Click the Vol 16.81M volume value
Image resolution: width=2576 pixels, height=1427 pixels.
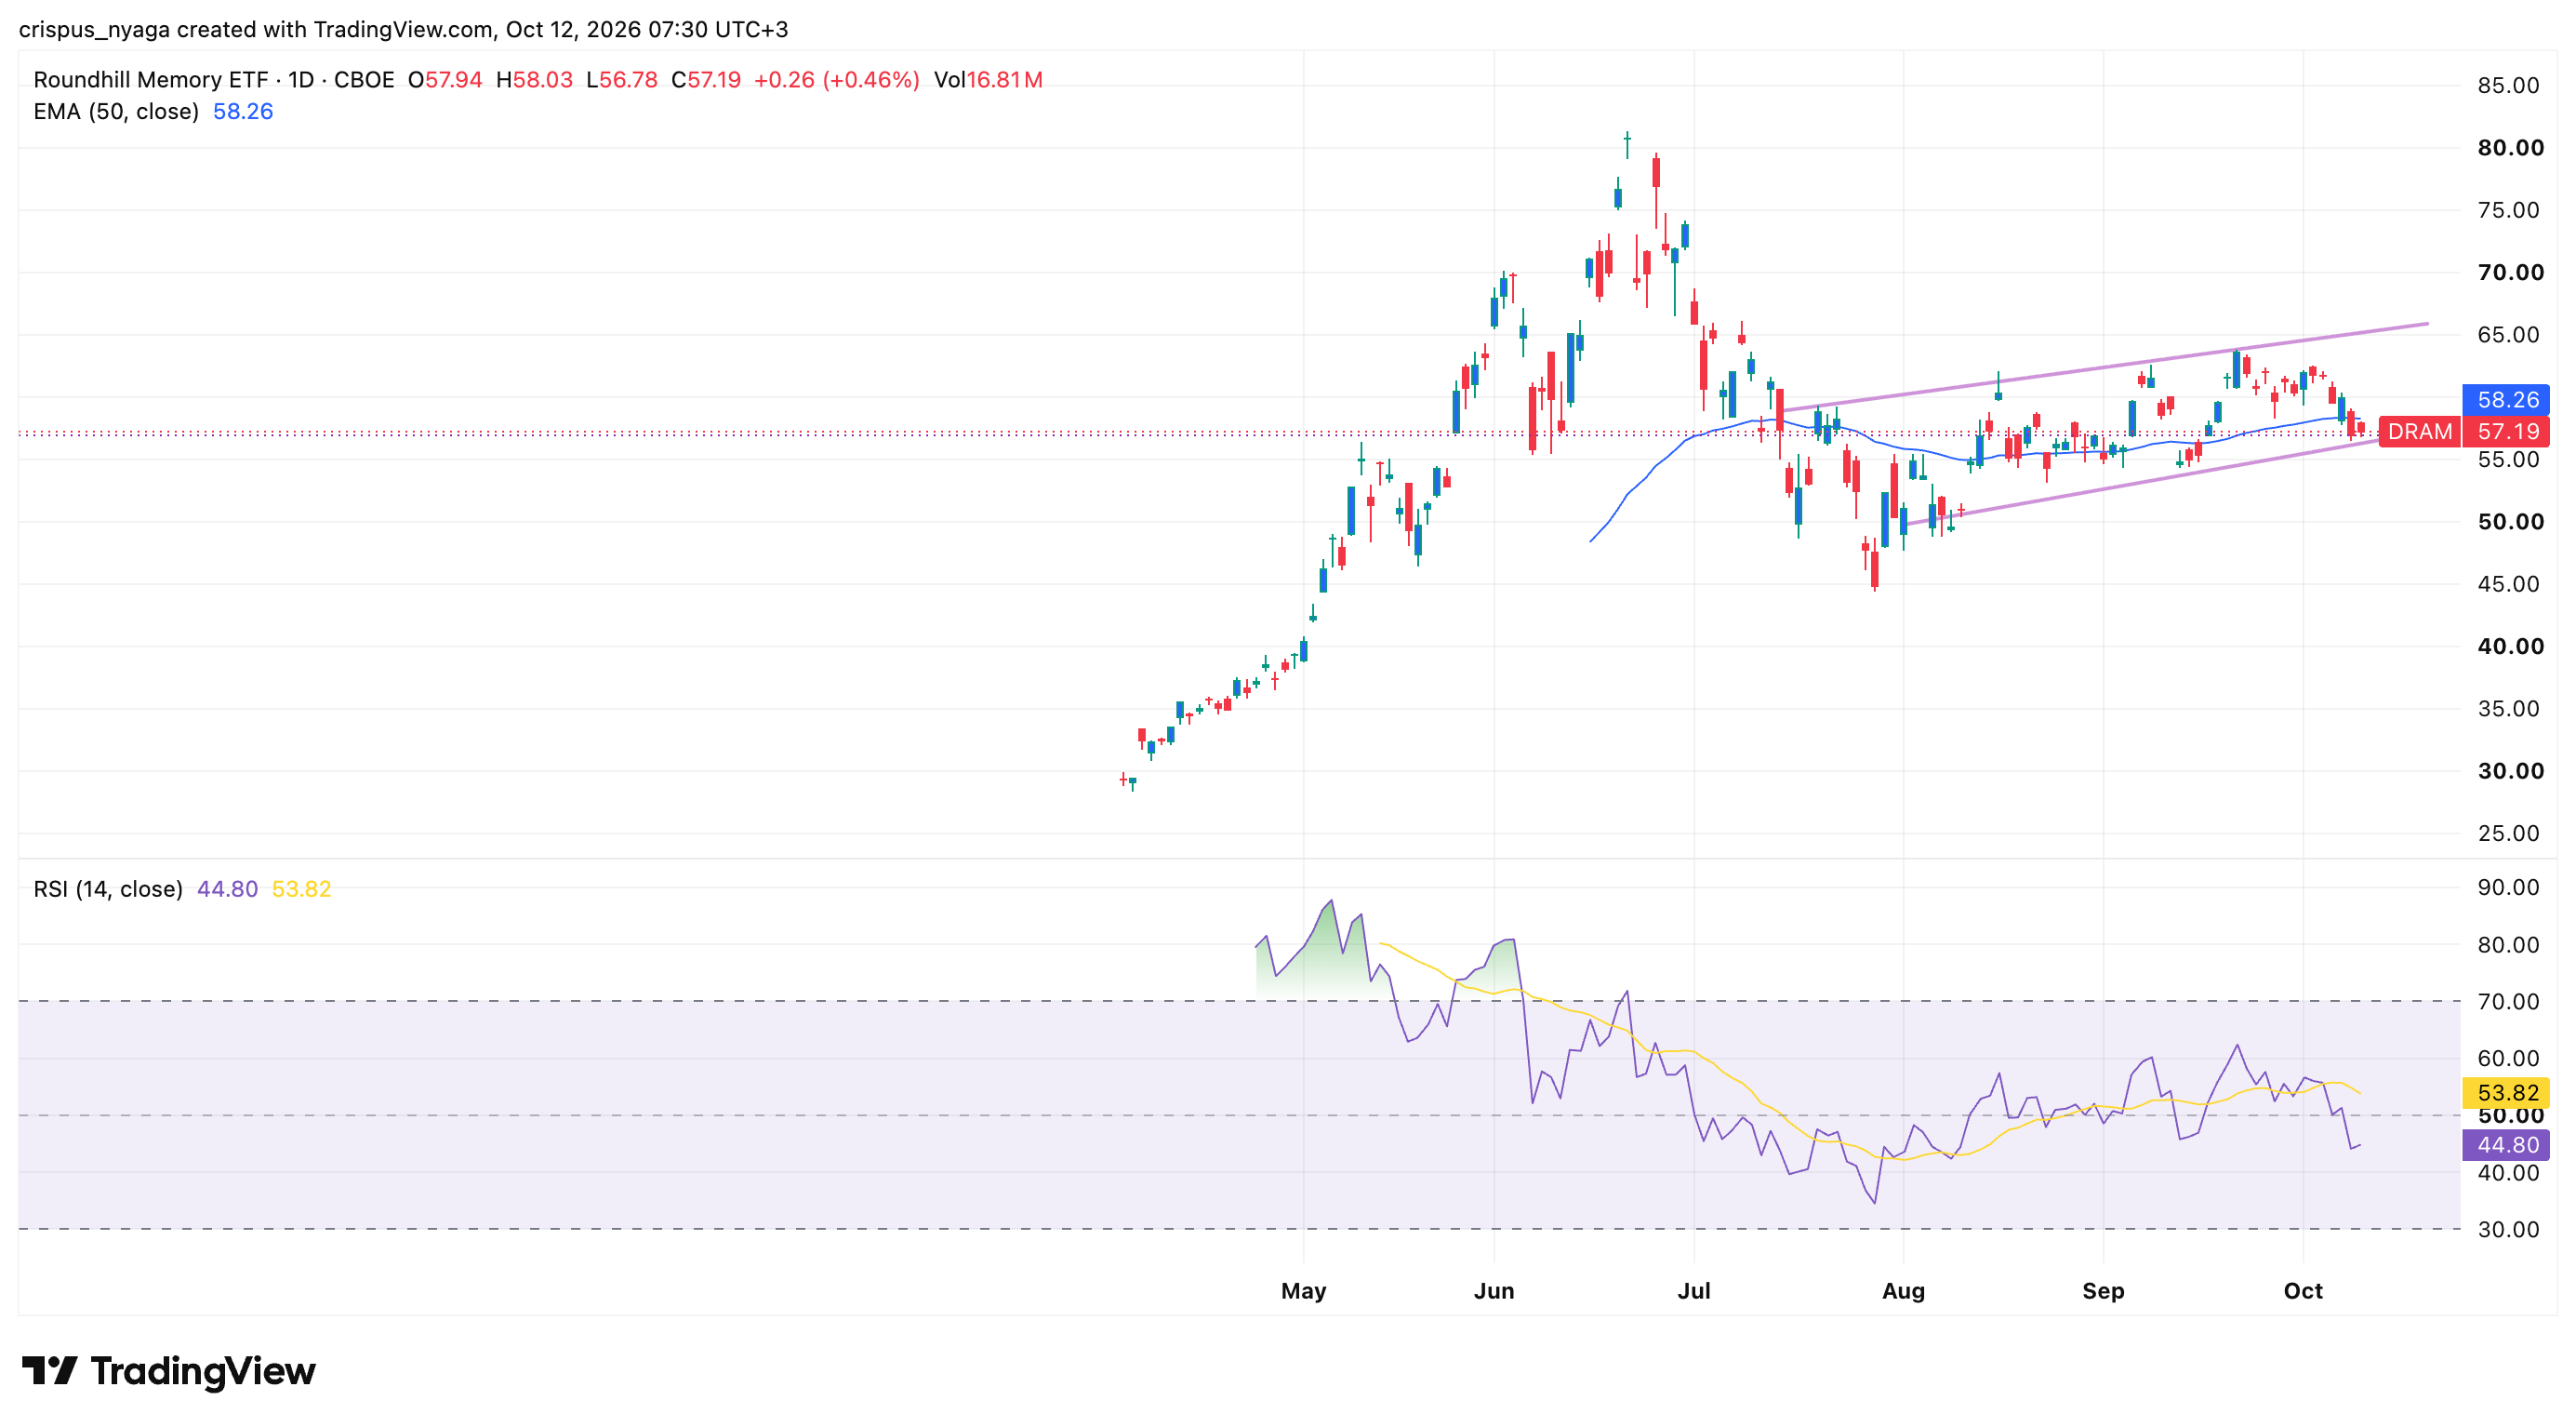coord(988,80)
